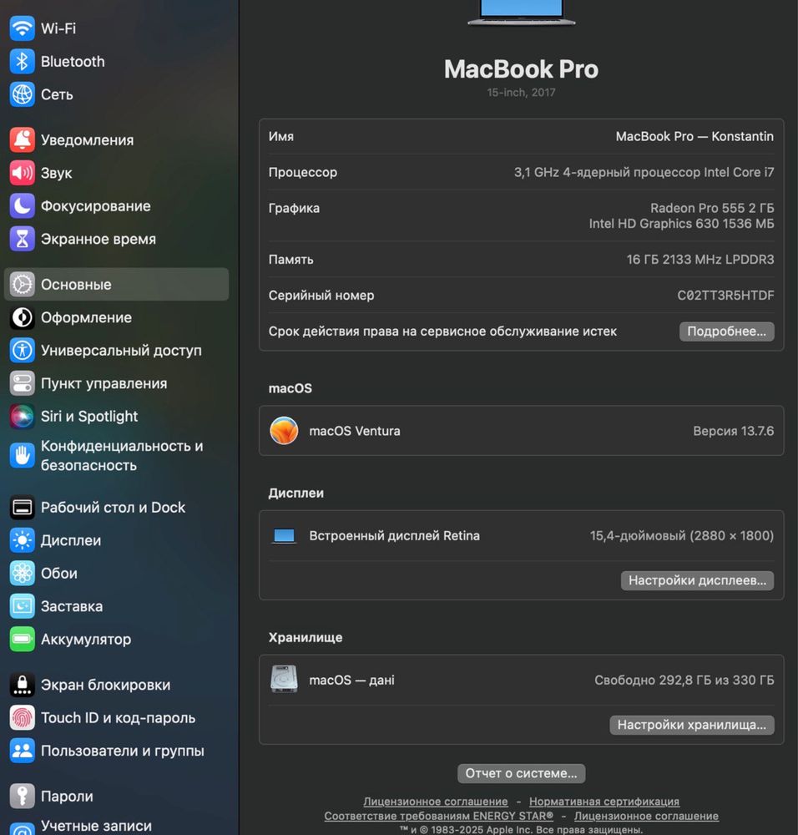Open Настройки дисплеев button
Image resolution: width=798 pixels, height=835 pixels.
click(x=697, y=580)
